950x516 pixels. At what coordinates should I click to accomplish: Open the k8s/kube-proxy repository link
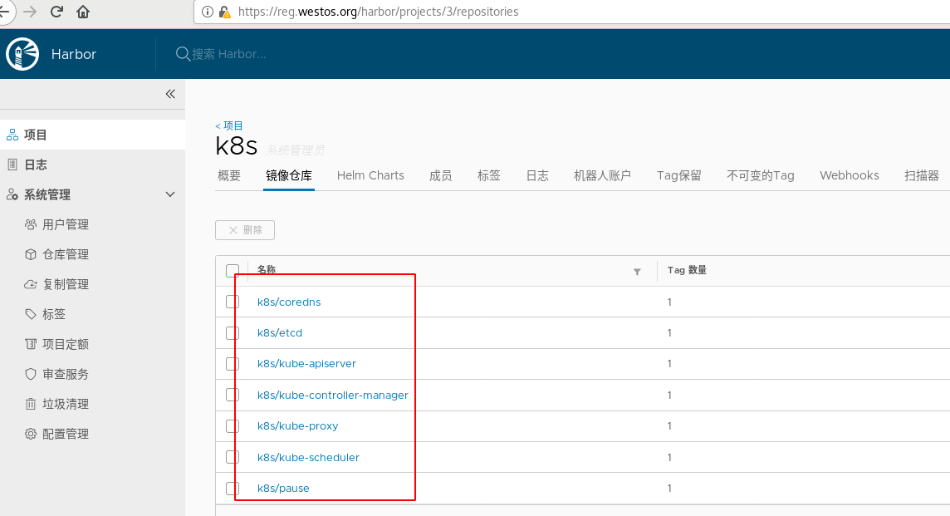(x=297, y=426)
